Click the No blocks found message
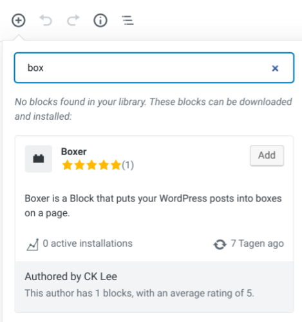Screen dimensions: 302x322 [153, 109]
